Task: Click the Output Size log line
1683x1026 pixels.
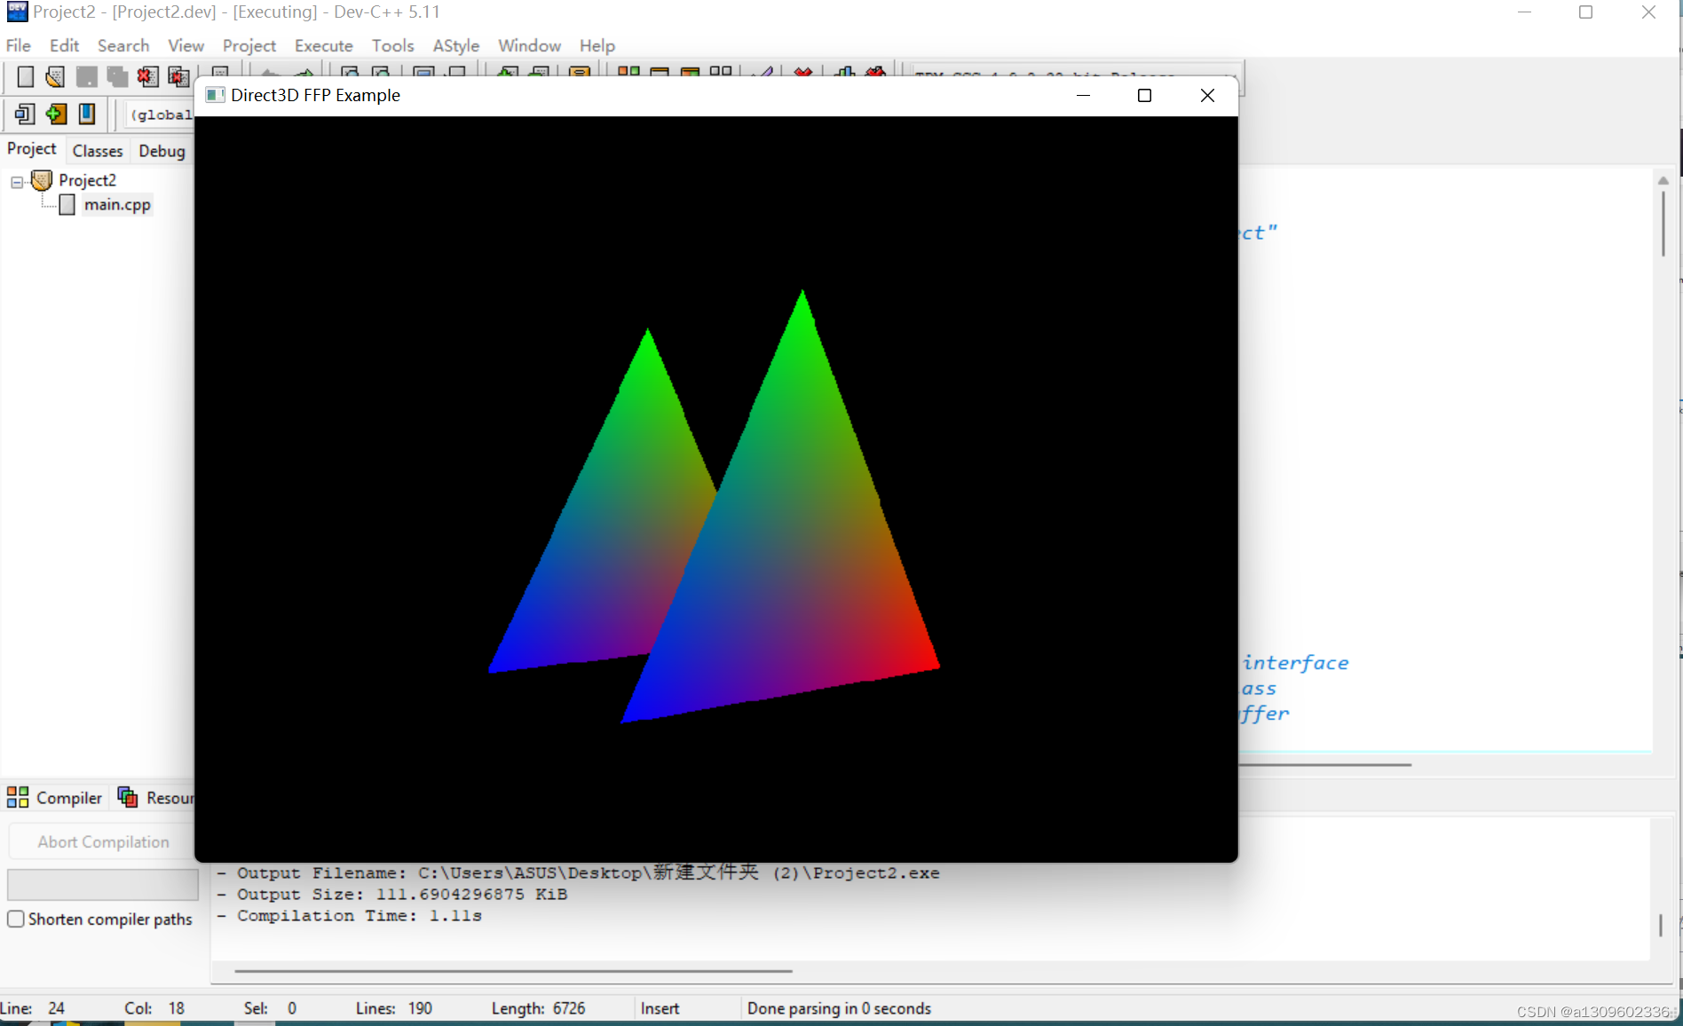Action: (x=392, y=895)
